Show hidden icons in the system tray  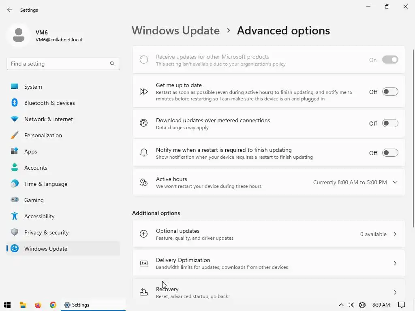(x=341, y=305)
